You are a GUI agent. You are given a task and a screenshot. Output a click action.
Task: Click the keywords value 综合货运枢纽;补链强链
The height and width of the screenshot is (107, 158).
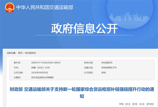(42, 77)
